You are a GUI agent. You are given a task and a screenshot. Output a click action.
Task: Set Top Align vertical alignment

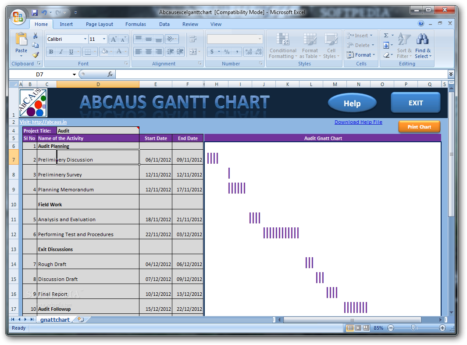139,39
